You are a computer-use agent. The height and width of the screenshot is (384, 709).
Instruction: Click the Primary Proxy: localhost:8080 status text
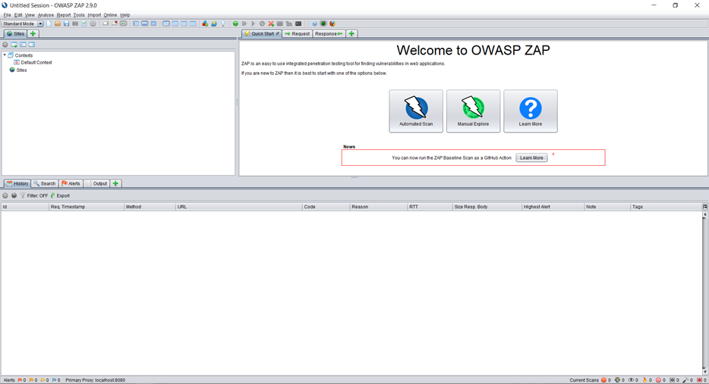(x=96, y=380)
